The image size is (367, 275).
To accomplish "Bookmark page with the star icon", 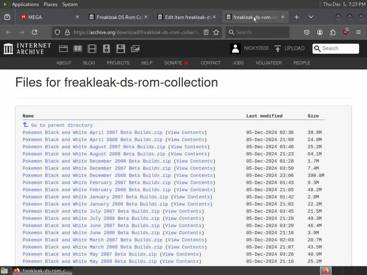I will pyautogui.click(x=216, y=32).
